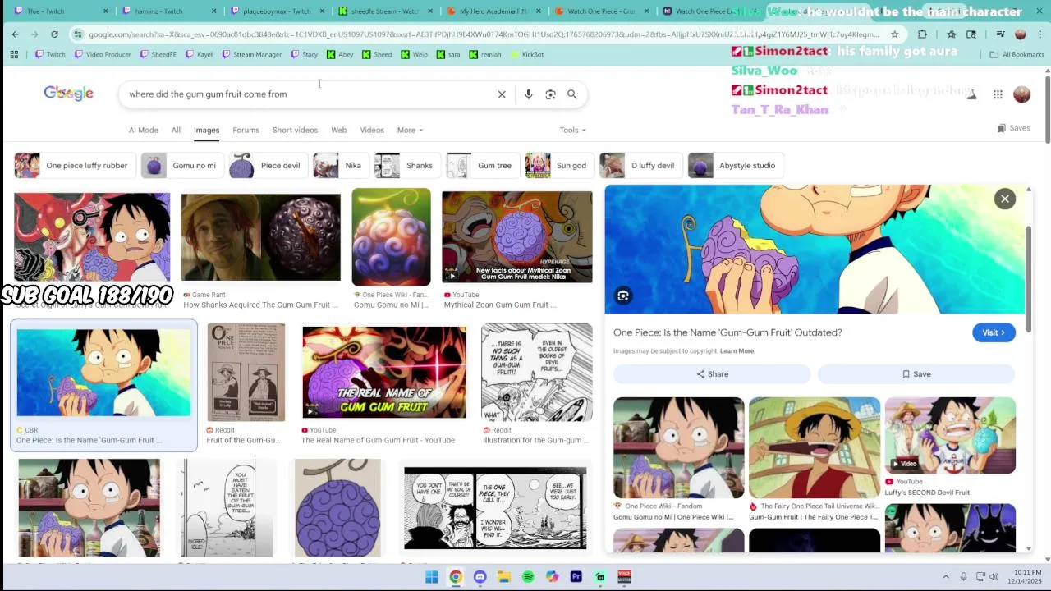Open Google Lens image search icon
This screenshot has width=1051, height=591.
550,94
